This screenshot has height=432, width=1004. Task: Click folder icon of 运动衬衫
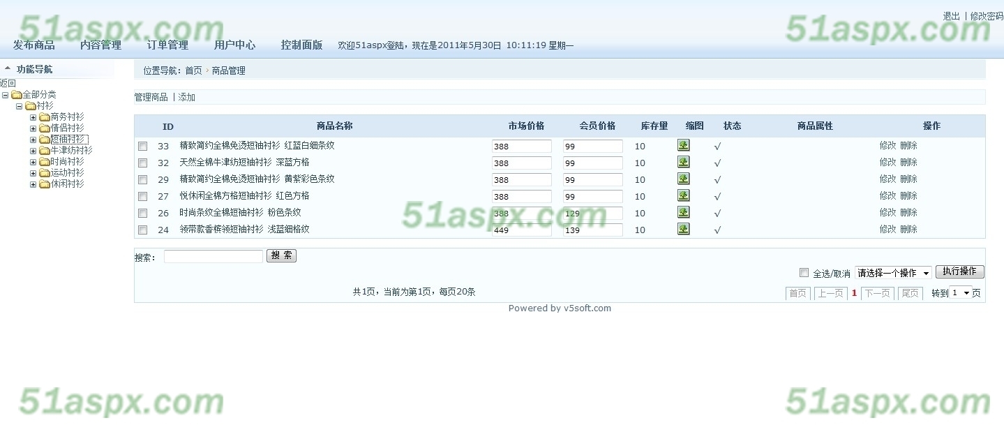tap(45, 173)
